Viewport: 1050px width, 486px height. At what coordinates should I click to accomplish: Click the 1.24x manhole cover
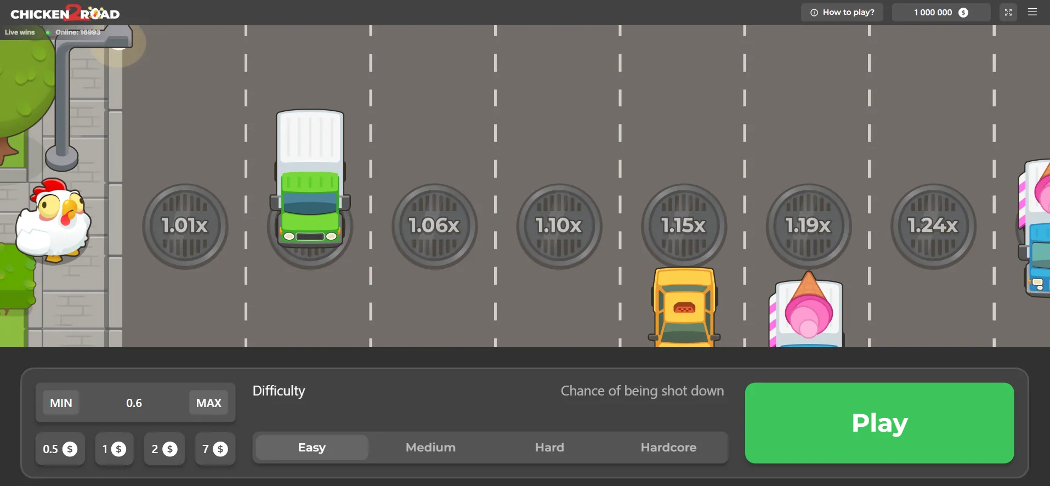pyautogui.click(x=933, y=225)
